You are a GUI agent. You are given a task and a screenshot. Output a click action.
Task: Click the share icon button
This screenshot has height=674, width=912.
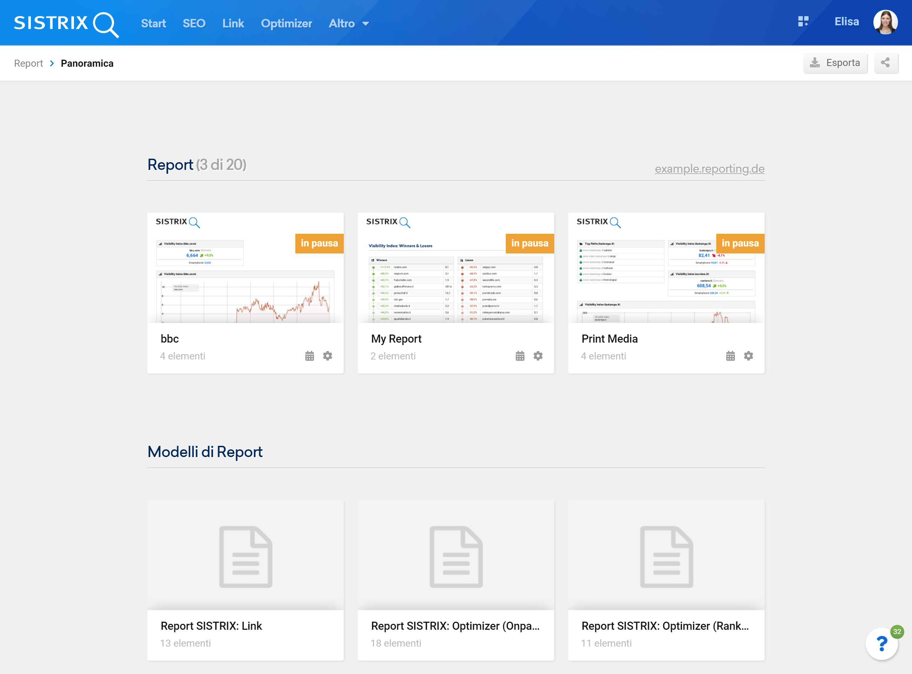coord(885,63)
